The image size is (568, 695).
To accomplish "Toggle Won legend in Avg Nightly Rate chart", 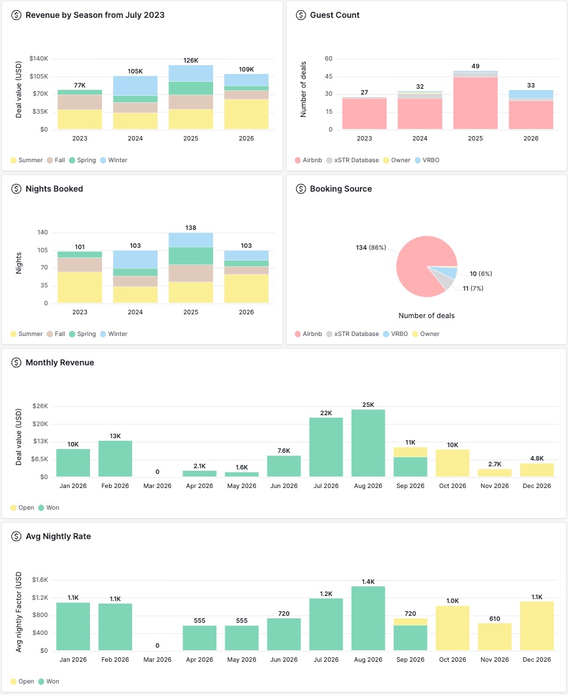I will [49, 681].
